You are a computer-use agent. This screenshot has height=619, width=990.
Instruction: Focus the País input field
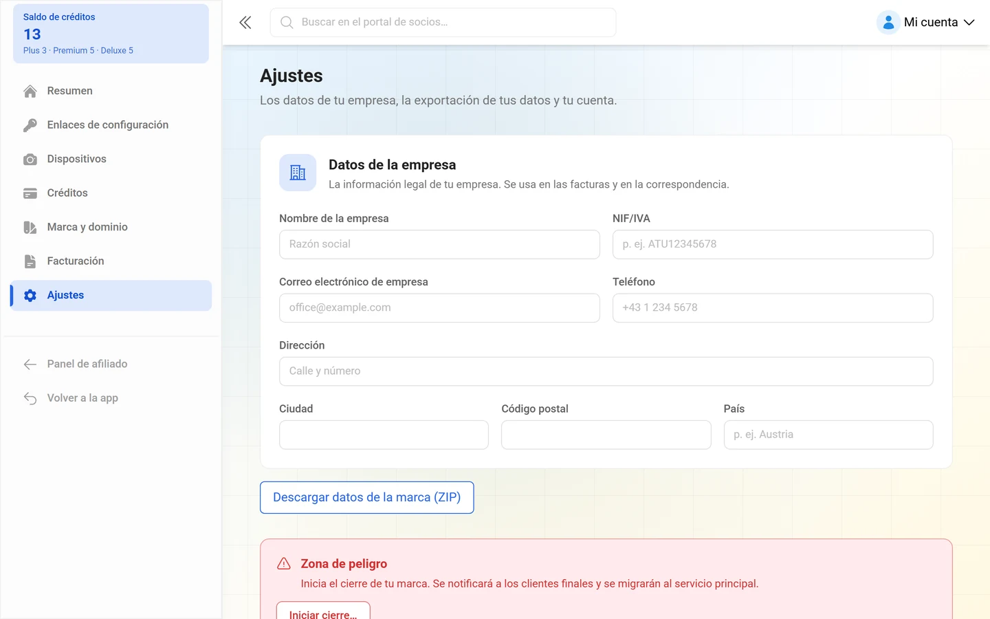pyautogui.click(x=828, y=435)
